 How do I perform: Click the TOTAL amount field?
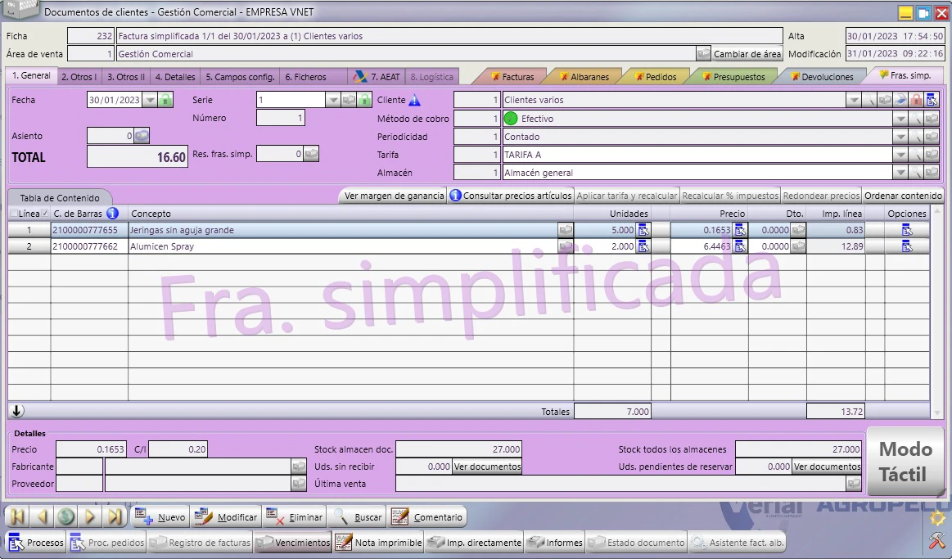(x=138, y=157)
